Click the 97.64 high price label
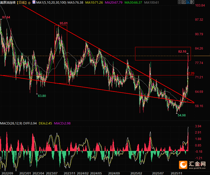The height and width of the screenshot is (175, 210). (x=6, y=17)
